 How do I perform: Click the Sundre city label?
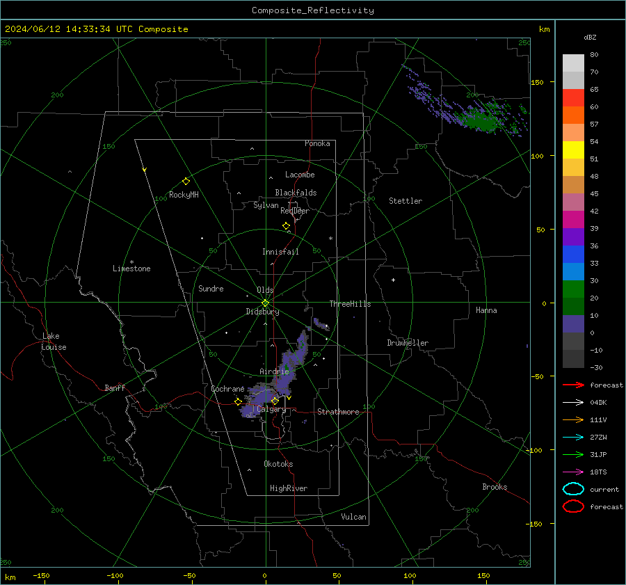click(x=211, y=289)
